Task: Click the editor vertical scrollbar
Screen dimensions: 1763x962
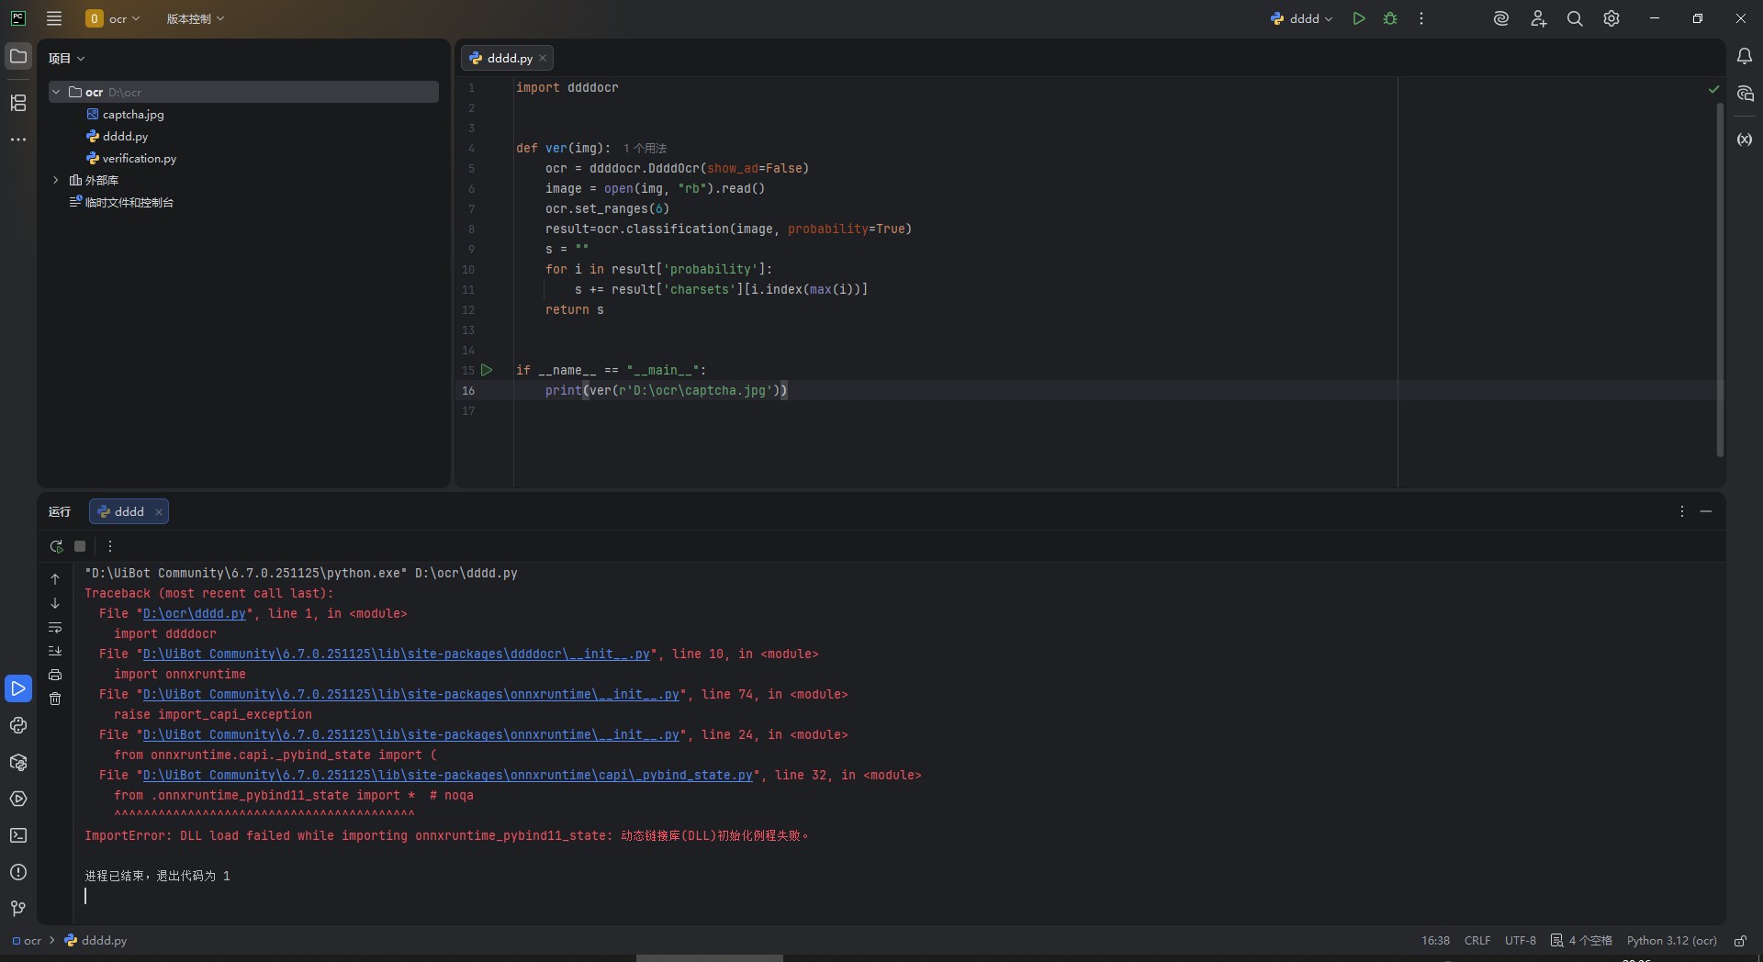Action: pyautogui.click(x=1720, y=275)
